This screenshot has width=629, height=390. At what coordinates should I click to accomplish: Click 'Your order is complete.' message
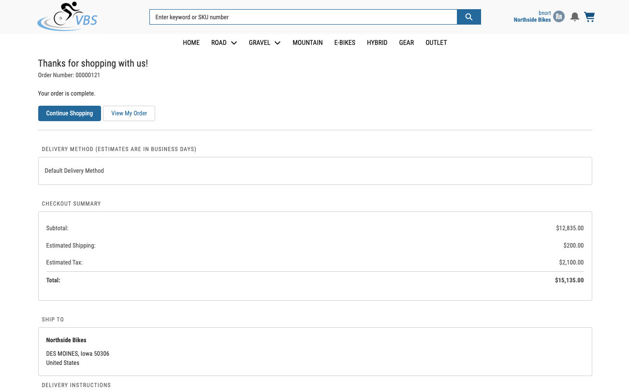[x=67, y=94]
